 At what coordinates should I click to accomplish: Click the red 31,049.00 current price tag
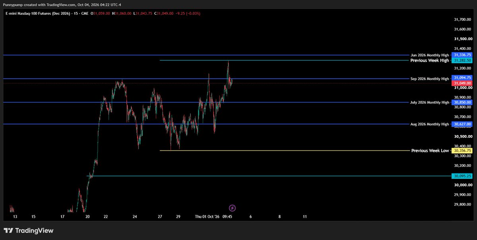click(x=461, y=83)
